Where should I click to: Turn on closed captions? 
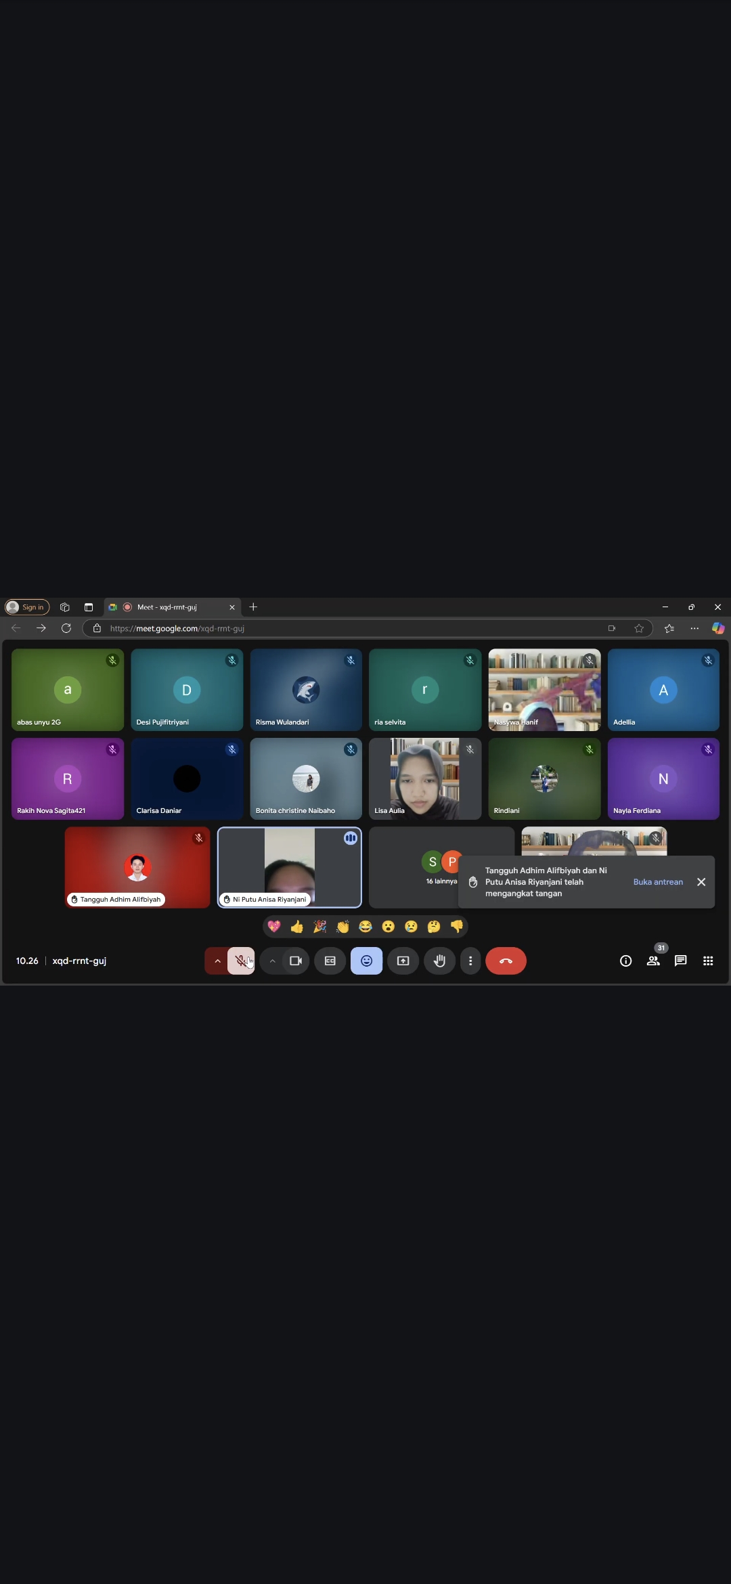(x=330, y=961)
